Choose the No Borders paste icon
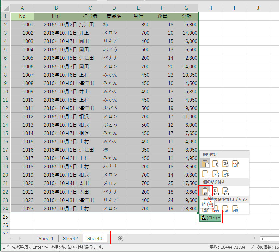 (206, 174)
